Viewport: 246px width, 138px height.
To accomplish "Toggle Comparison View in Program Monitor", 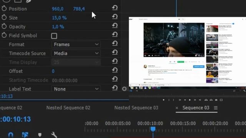I will [221, 100].
